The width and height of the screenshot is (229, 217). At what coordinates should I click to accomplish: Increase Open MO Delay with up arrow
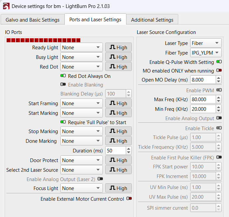click(218, 78)
